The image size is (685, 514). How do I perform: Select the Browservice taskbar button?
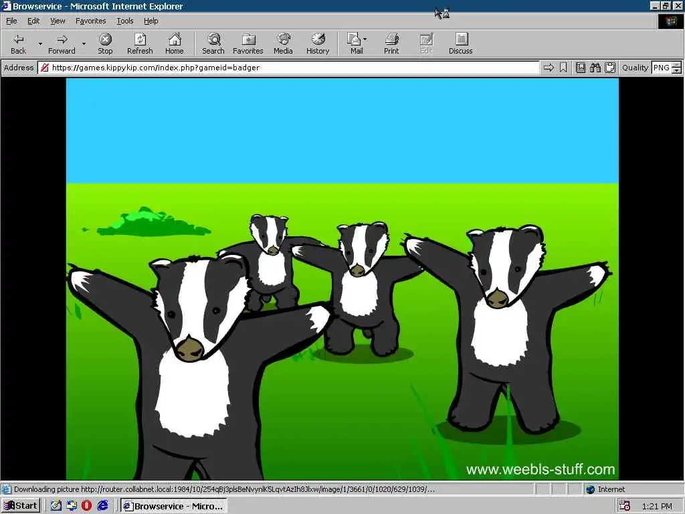point(173,506)
